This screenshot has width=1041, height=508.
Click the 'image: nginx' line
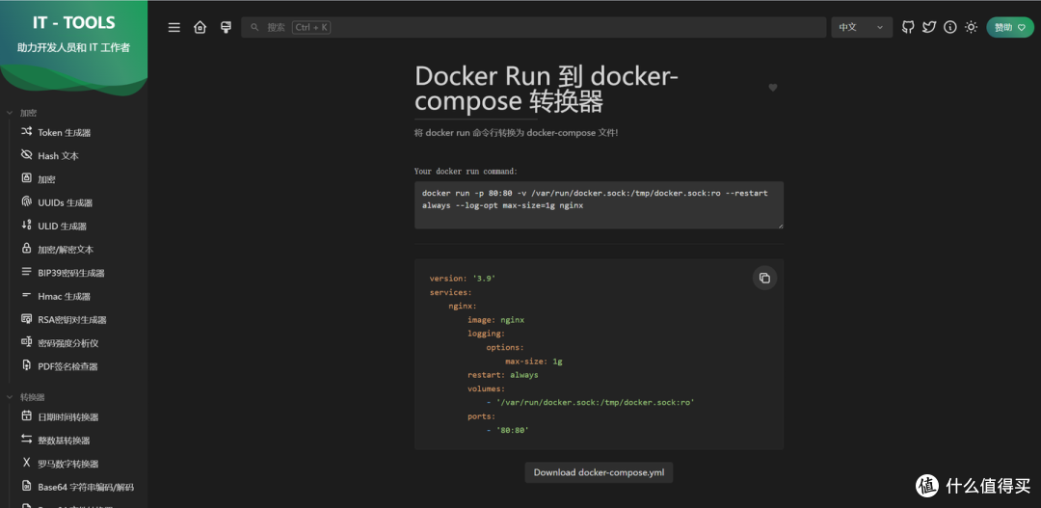coord(495,319)
